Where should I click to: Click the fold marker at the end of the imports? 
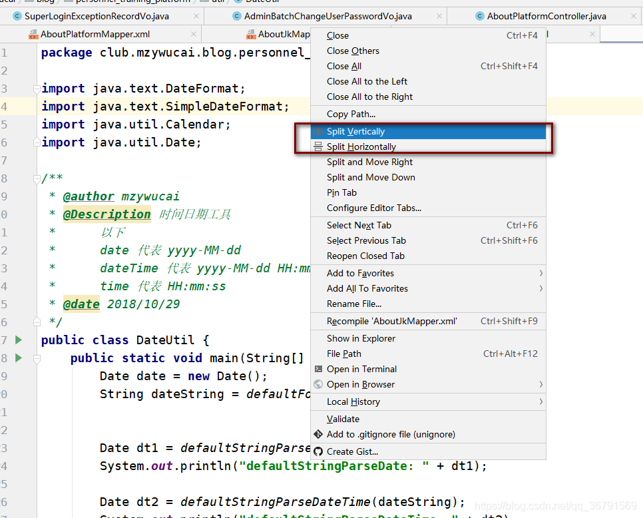coord(37,142)
